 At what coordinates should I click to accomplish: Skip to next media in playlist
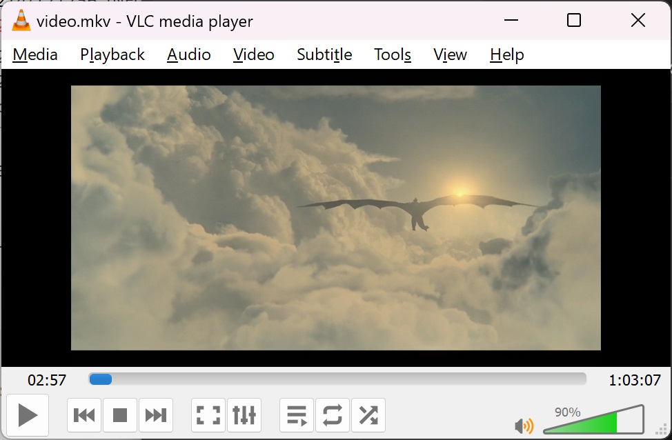[x=156, y=415]
